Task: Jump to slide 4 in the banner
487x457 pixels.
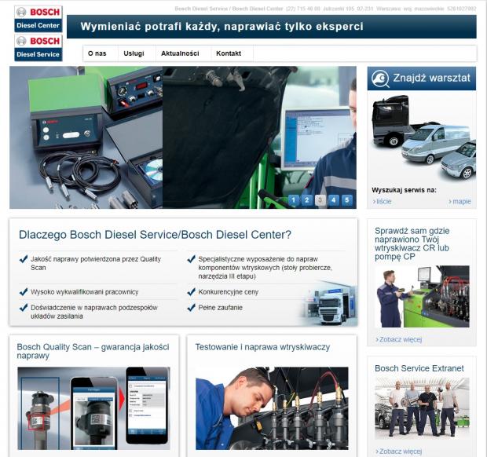Action: pyautogui.click(x=334, y=200)
